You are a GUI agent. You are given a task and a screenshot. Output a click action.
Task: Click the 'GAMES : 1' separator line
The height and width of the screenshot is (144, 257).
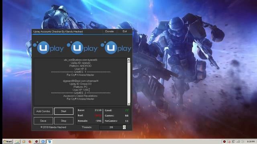click(80, 72)
